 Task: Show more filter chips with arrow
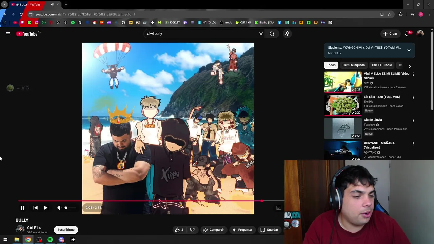[409, 66]
